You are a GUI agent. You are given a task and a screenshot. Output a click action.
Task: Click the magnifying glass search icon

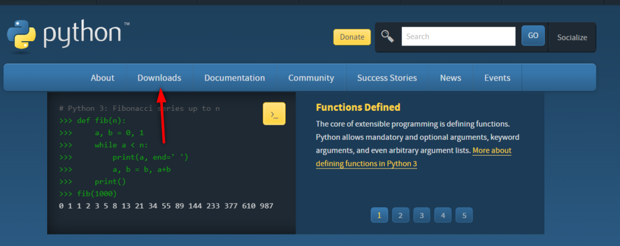[387, 36]
